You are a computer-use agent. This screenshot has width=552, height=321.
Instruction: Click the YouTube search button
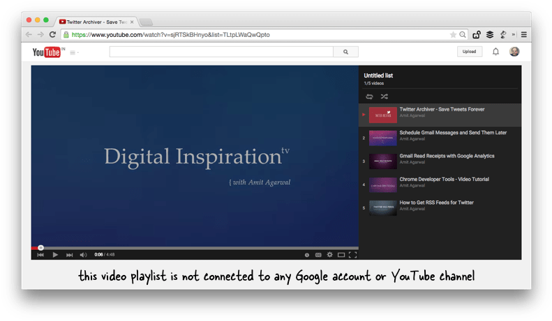(x=345, y=52)
